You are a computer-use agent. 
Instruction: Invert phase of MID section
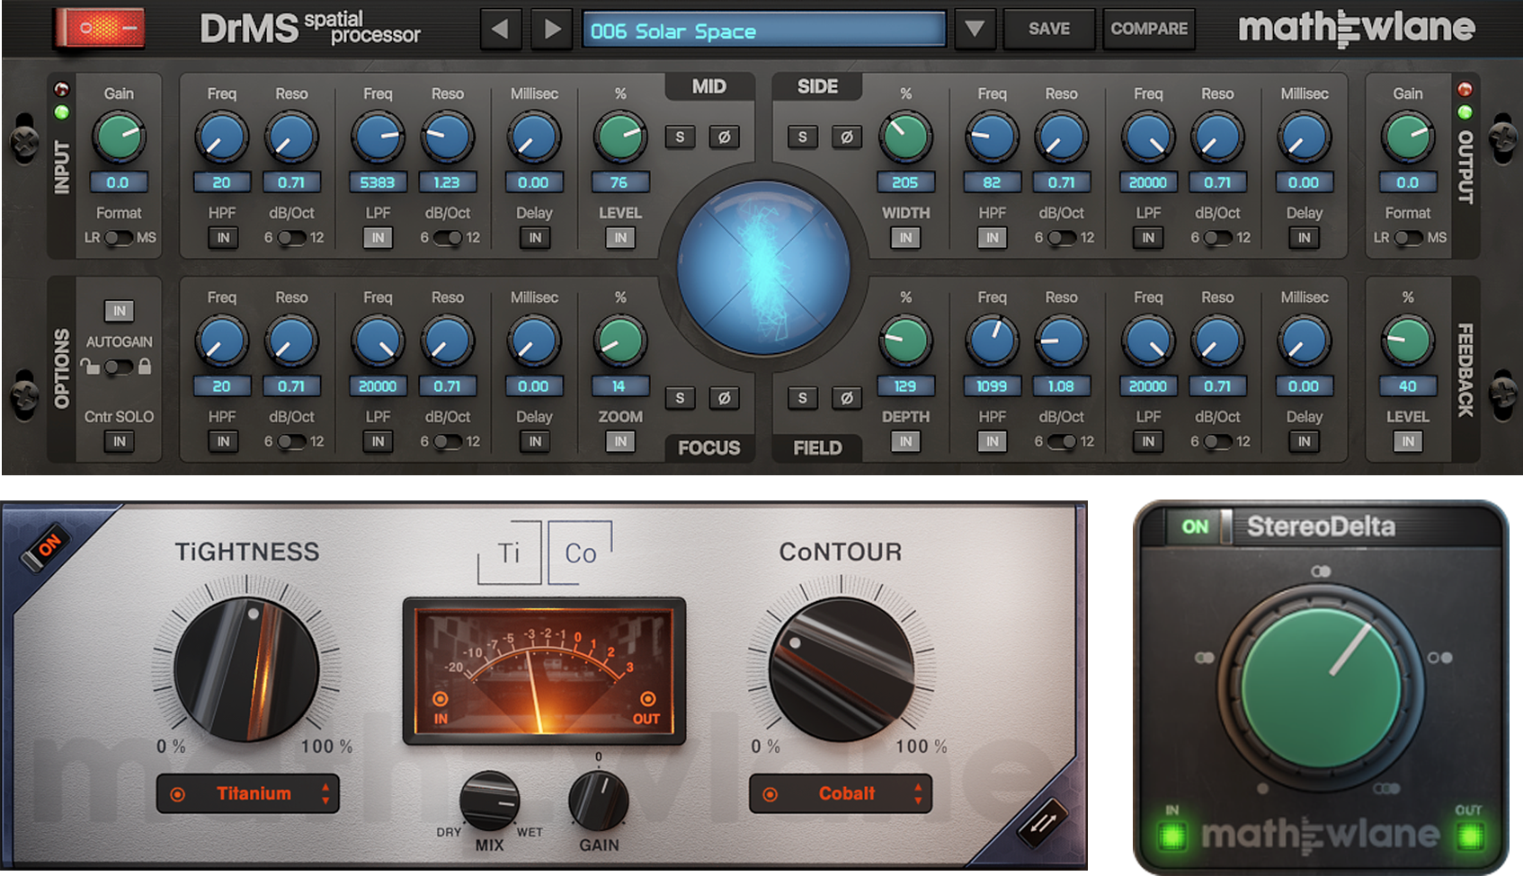724,137
